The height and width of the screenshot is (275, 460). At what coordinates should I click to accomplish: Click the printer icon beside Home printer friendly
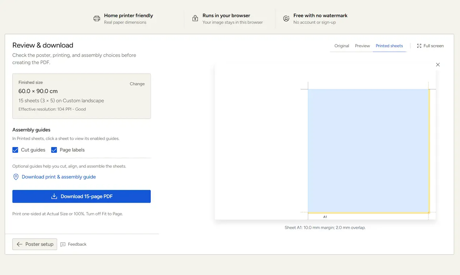(x=97, y=19)
